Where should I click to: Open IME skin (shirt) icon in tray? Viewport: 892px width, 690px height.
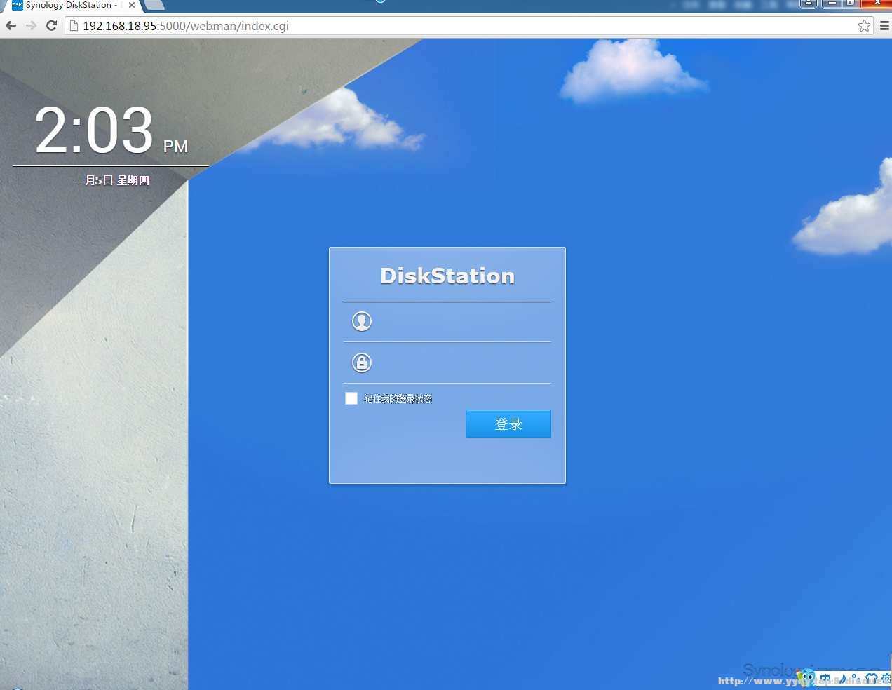(x=872, y=679)
